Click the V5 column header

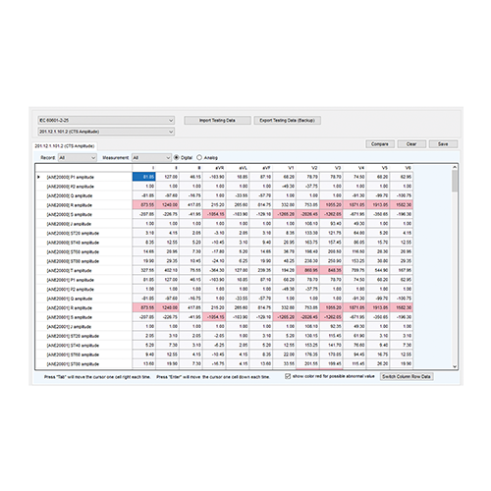(x=378, y=168)
